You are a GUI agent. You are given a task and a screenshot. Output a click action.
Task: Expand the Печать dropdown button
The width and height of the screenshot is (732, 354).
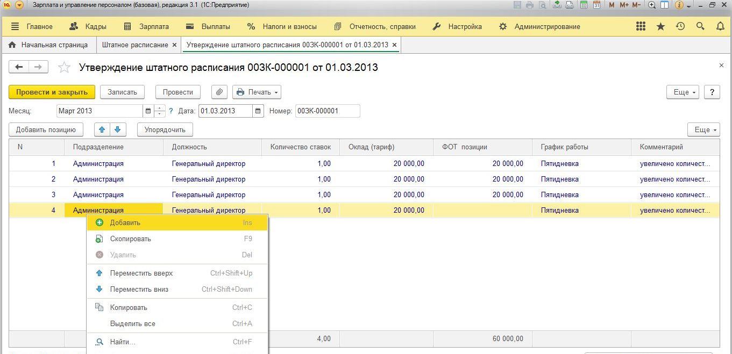257,92
